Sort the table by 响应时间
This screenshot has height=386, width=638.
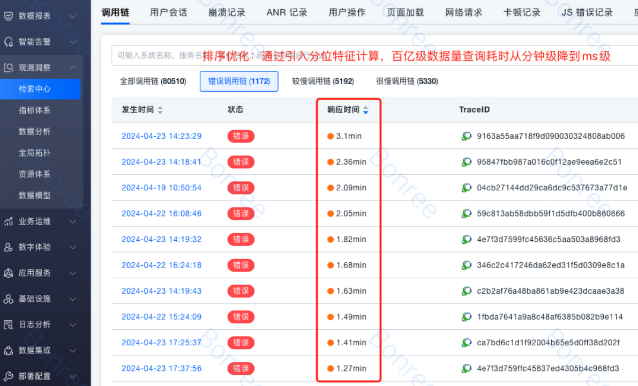pos(365,110)
